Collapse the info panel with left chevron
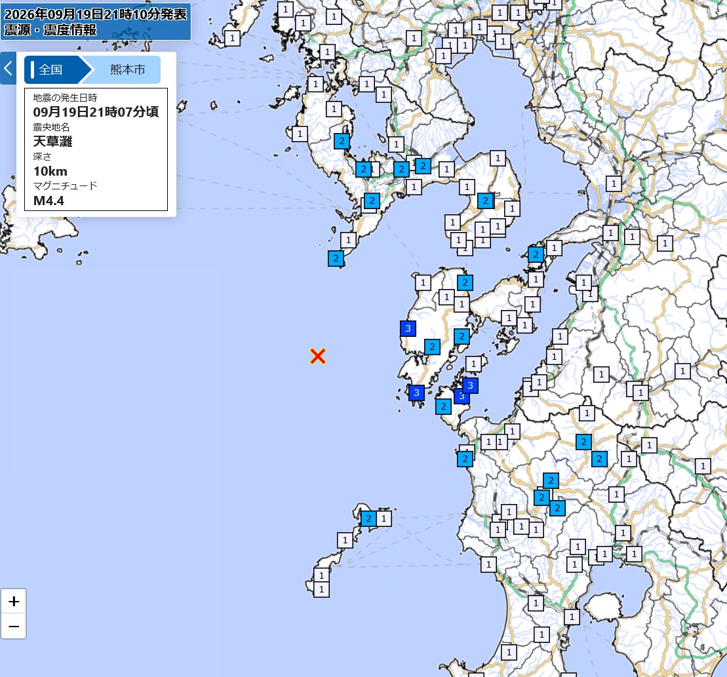This screenshot has width=727, height=677. coord(8,69)
